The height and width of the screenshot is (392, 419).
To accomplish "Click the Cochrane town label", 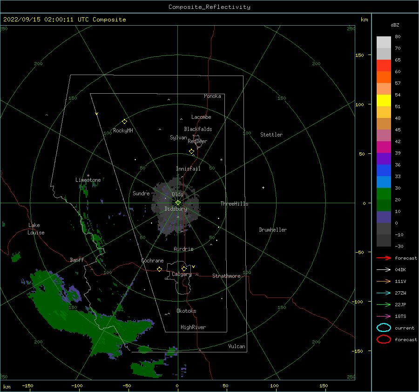I will tap(152, 261).
